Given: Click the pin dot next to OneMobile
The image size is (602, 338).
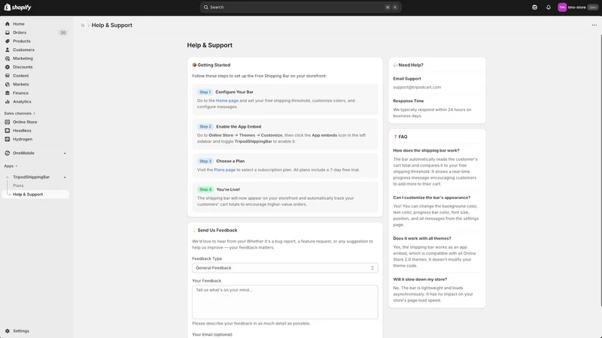Looking at the screenshot, I should click(65, 153).
